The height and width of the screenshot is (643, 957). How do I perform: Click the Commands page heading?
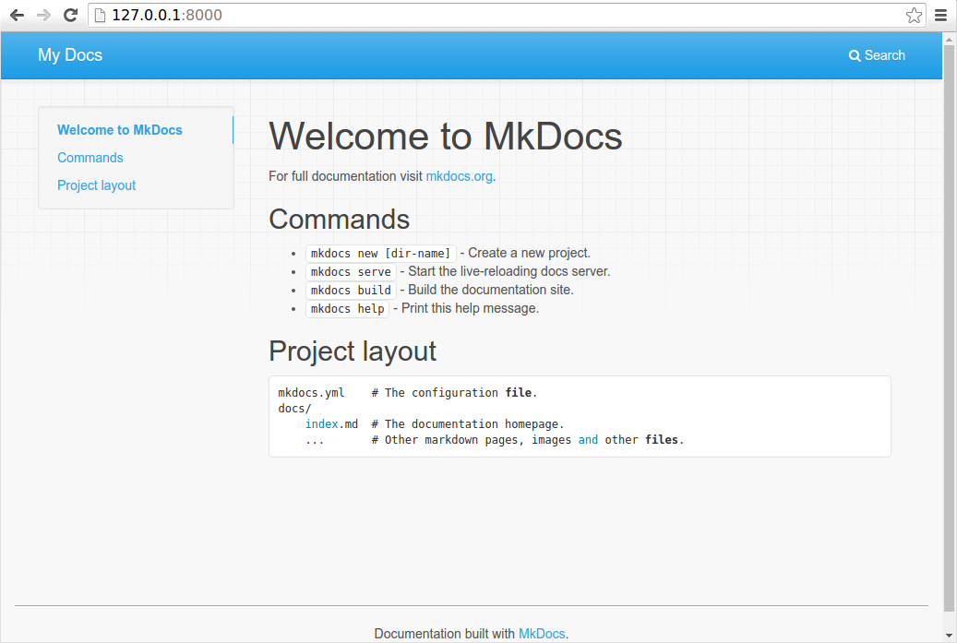[x=340, y=220]
